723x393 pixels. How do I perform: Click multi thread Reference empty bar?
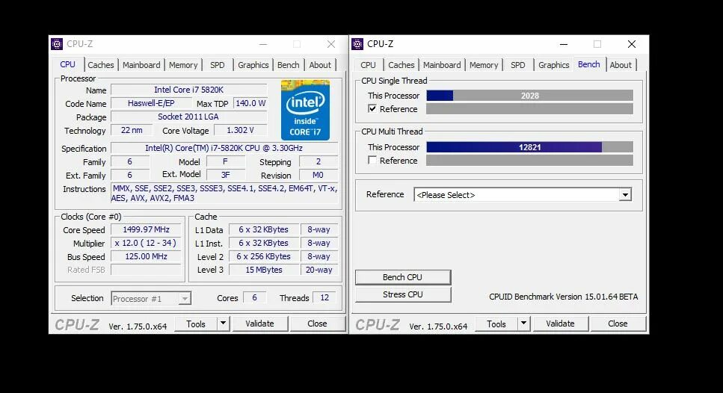point(530,161)
